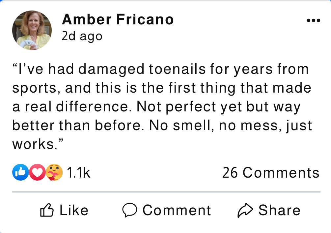331x233 pixels.
Task: Click the speech bubble comment icon
Action: (130, 210)
